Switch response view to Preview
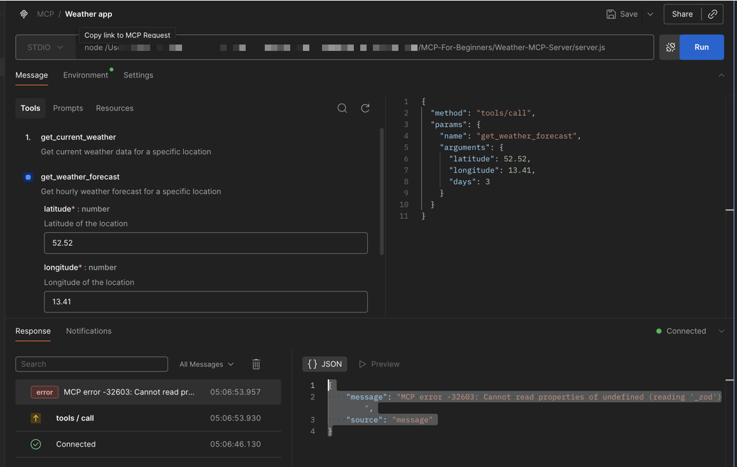Image resolution: width=737 pixels, height=467 pixels. tap(379, 364)
